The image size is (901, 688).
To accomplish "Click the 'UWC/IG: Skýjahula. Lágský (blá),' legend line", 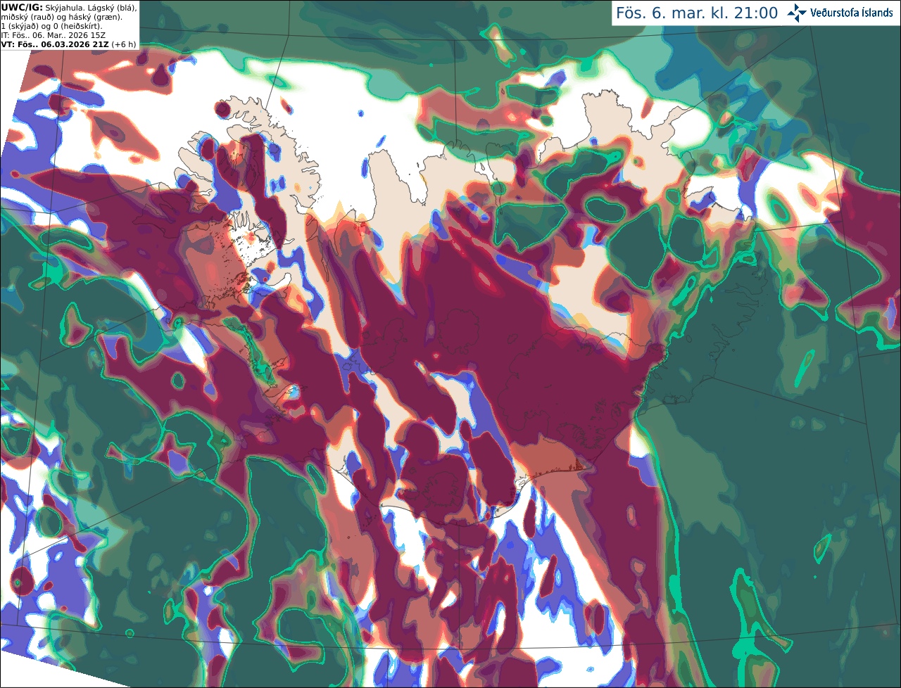I will (69, 7).
